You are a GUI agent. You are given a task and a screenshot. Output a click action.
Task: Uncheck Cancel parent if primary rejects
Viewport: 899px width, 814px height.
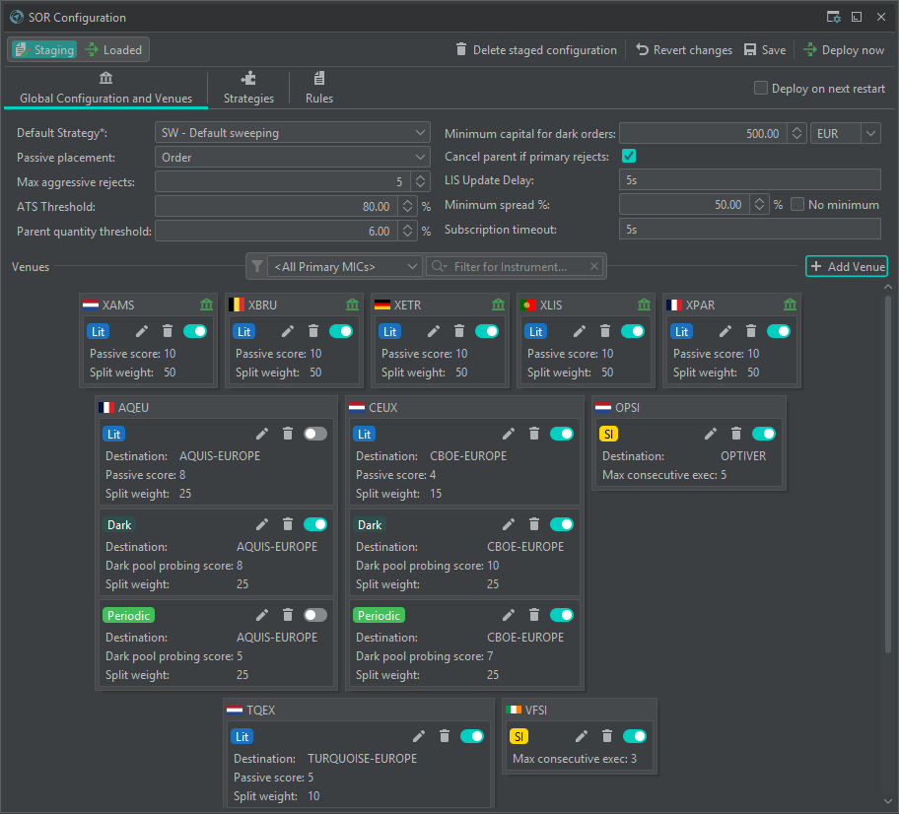pyautogui.click(x=628, y=157)
